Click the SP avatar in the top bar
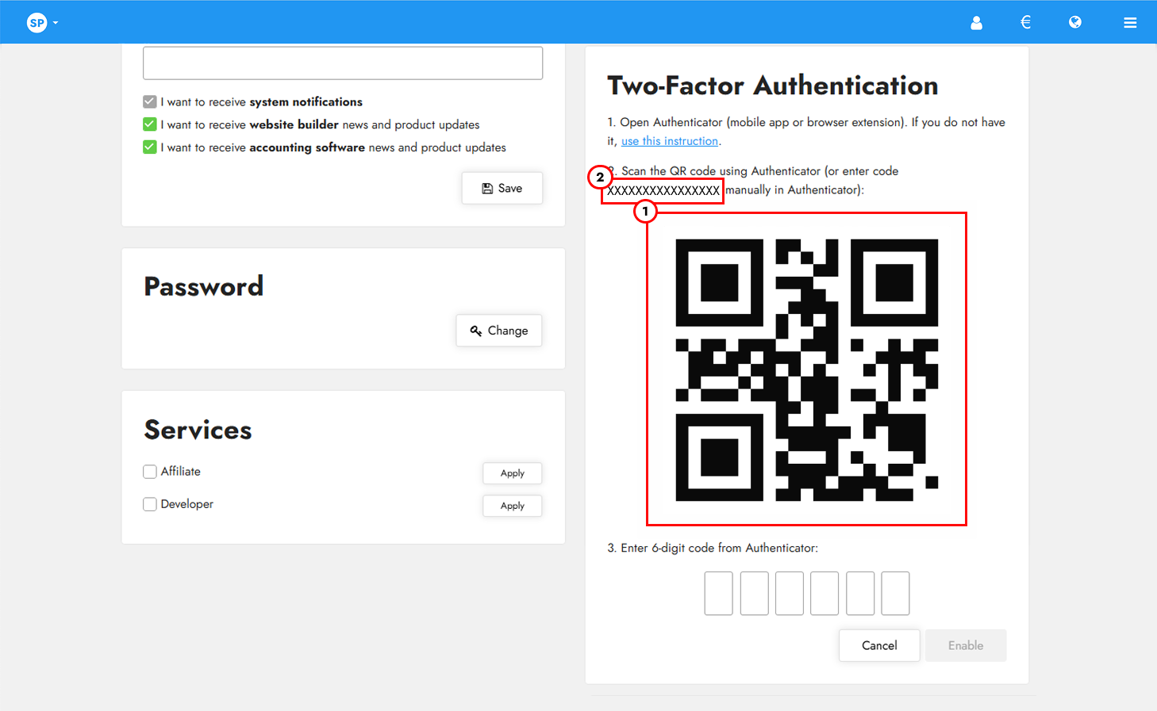1157x711 pixels. pos(37,22)
